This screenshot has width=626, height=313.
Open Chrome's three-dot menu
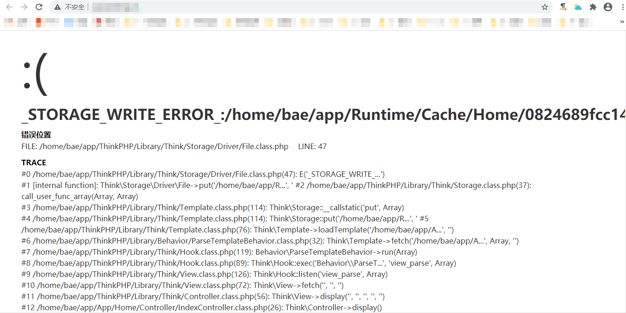622,7
